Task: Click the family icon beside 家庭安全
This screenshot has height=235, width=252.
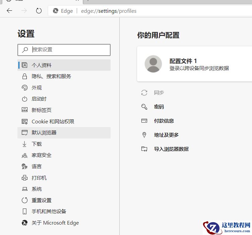Action: coord(24,156)
